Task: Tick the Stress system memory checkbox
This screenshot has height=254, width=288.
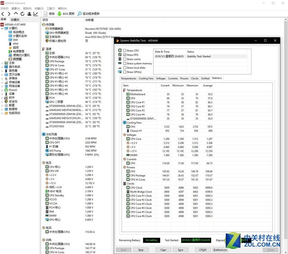Action: (x=125, y=63)
